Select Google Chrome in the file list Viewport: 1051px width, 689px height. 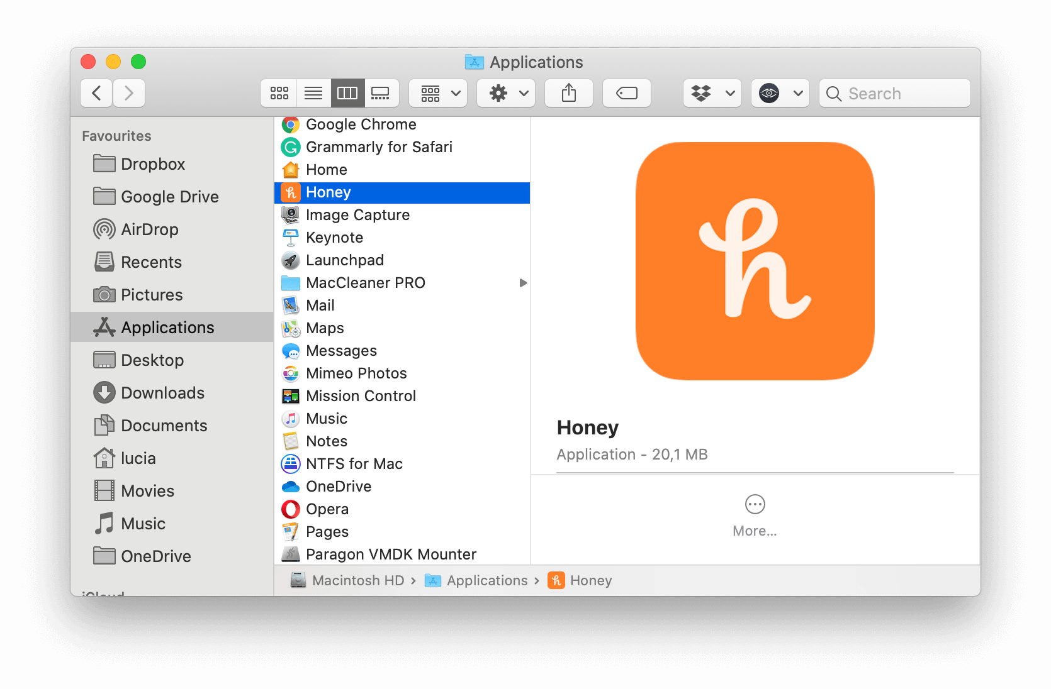coord(402,124)
